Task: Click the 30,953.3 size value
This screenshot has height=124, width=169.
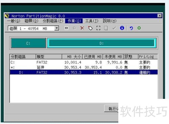Action: point(73,72)
